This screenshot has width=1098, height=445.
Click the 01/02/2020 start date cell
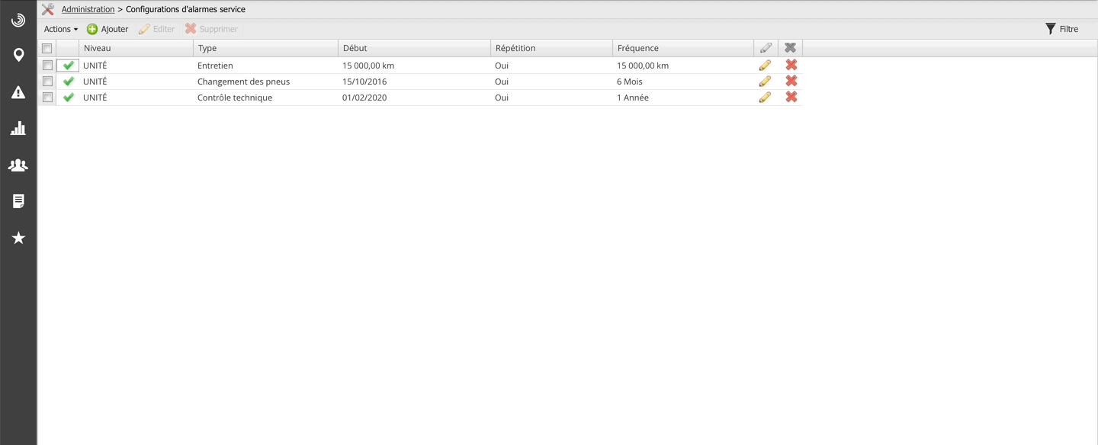click(x=414, y=98)
